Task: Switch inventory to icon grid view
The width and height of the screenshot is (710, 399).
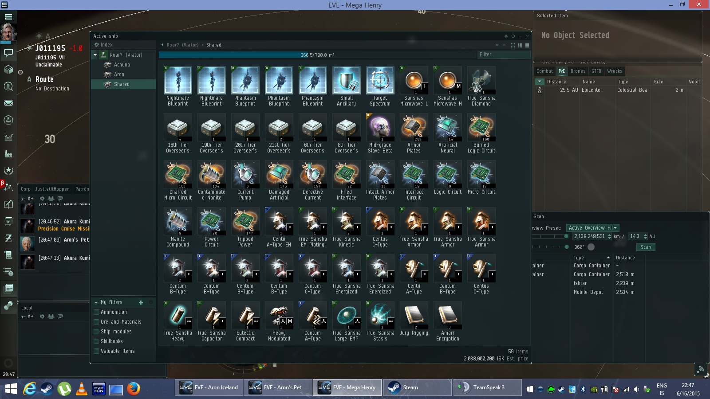Action: click(x=513, y=45)
